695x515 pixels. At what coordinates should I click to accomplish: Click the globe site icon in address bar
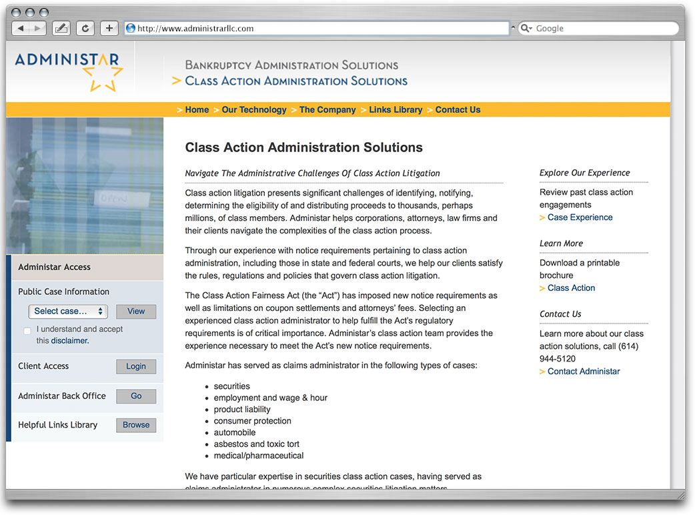[131, 29]
